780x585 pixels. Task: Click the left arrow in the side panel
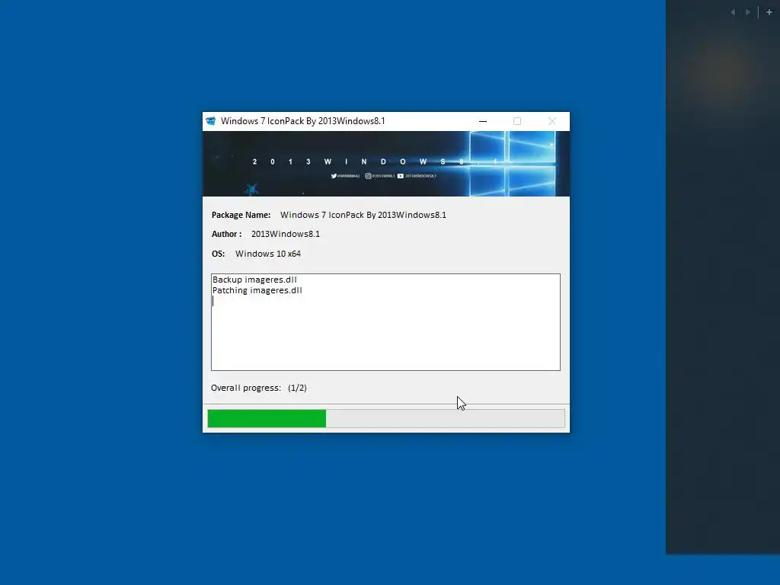pyautogui.click(x=732, y=12)
